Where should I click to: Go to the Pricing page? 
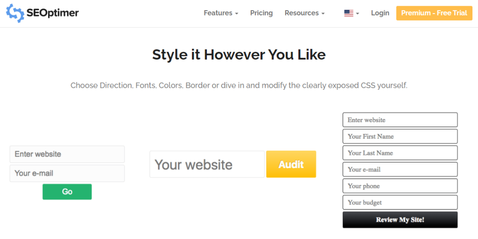tap(261, 13)
